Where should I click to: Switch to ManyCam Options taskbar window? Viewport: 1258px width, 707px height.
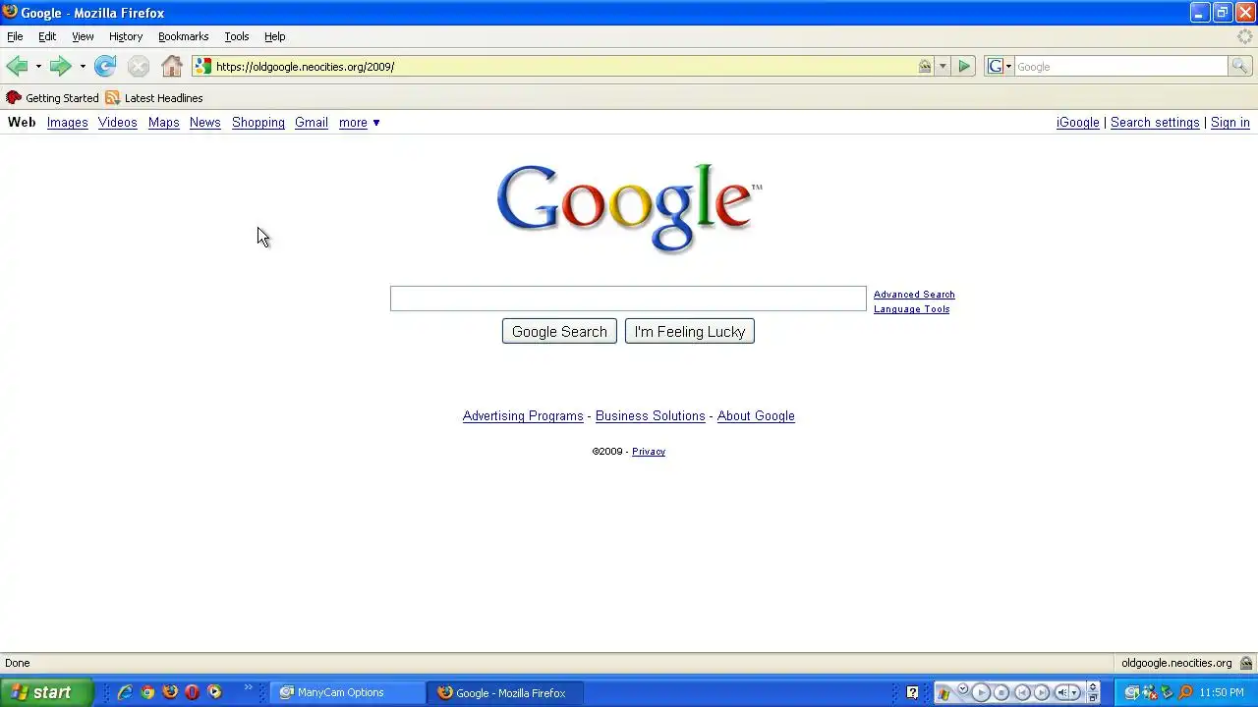(348, 692)
